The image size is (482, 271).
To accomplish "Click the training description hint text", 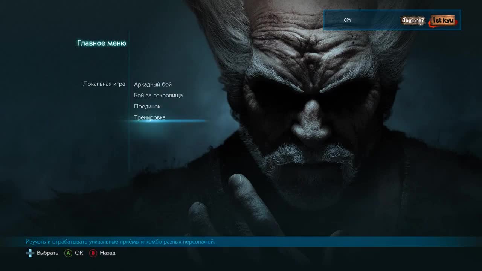I will (x=120, y=242).
